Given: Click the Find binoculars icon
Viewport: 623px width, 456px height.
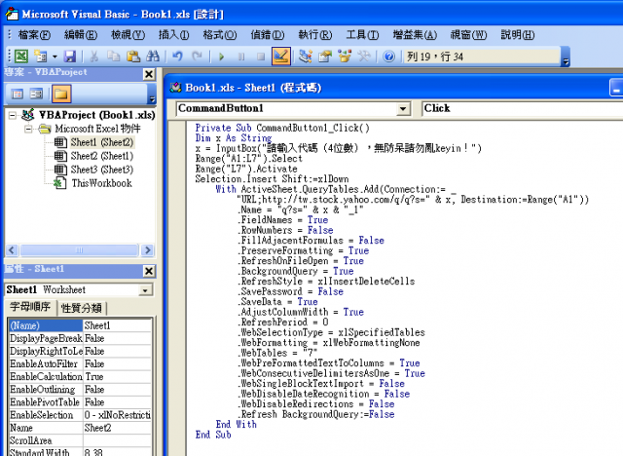Looking at the screenshot, I should (153, 57).
